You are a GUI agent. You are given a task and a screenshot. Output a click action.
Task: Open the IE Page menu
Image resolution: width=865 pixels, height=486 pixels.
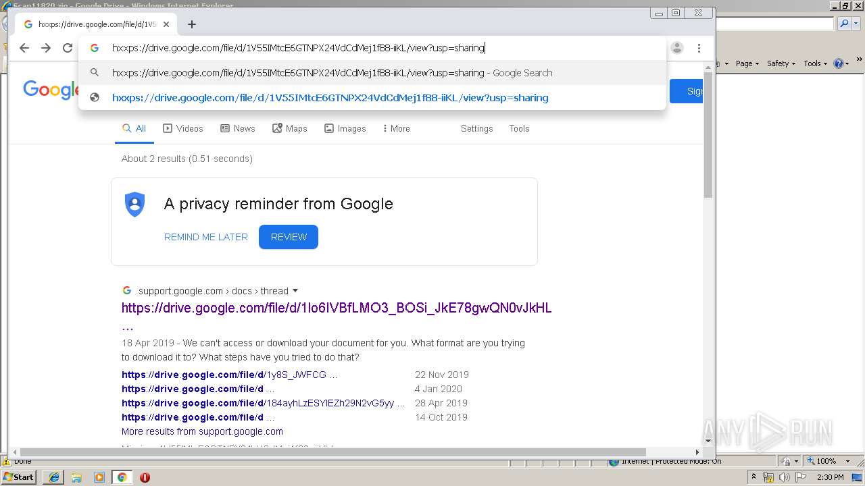pos(747,63)
